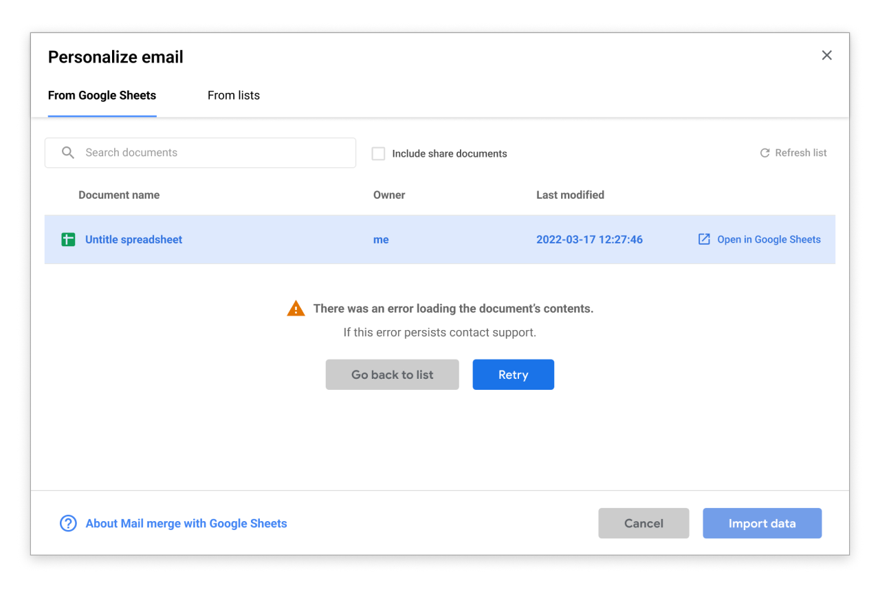Click the external link icon in the row
Screen dimensions: 880x594
(704, 239)
